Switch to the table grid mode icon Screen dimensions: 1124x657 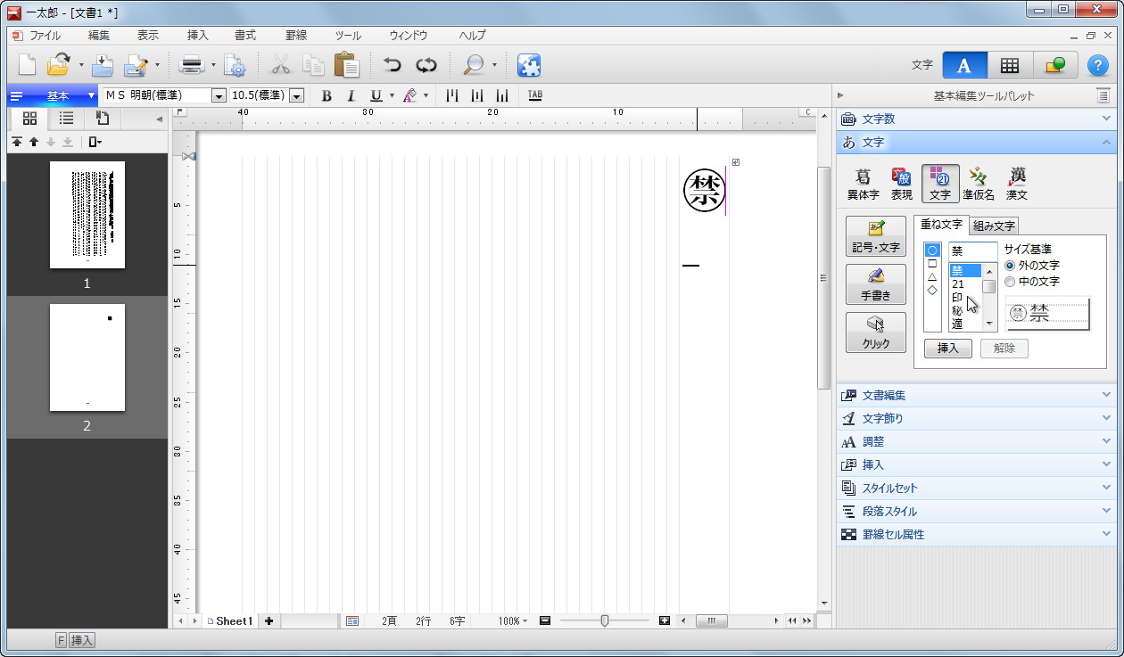1010,65
